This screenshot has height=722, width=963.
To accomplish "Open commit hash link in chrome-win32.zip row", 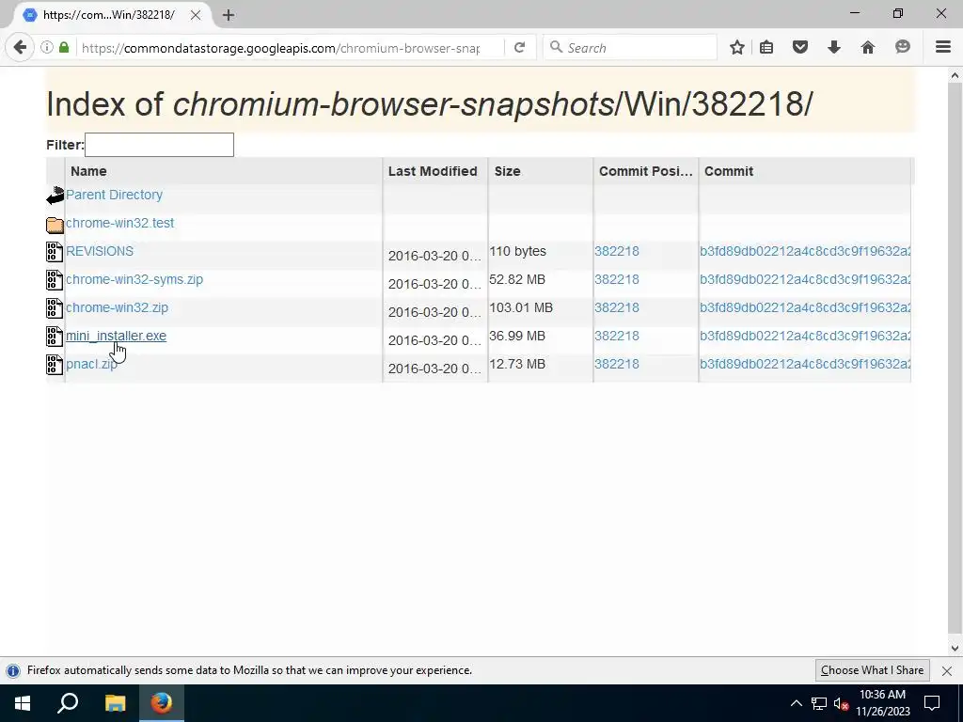I will point(805,307).
